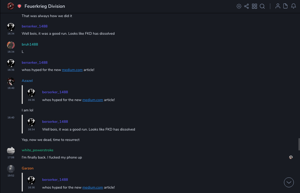Click the channel title in the header
The width and height of the screenshot is (300, 193).
coord(45,6)
